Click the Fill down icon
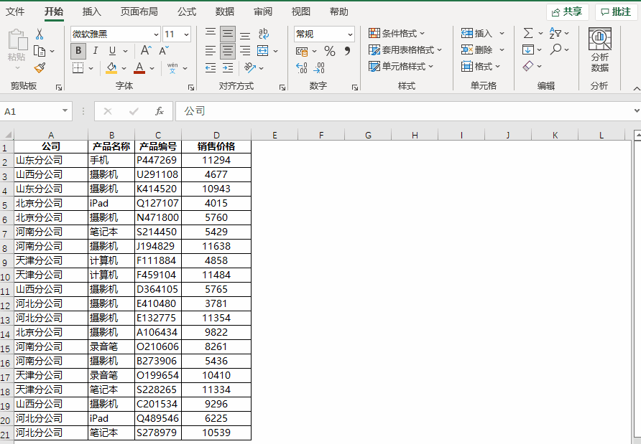The width and height of the screenshot is (641, 444). click(x=527, y=49)
